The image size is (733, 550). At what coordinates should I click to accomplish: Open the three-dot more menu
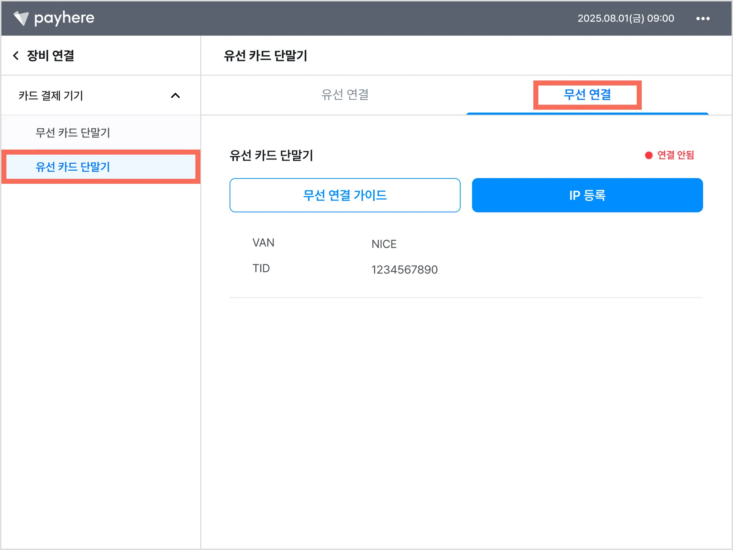click(x=703, y=19)
